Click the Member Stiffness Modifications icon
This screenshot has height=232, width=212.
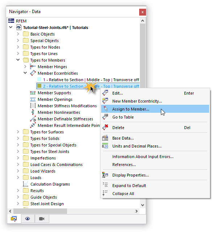[x=33, y=106]
